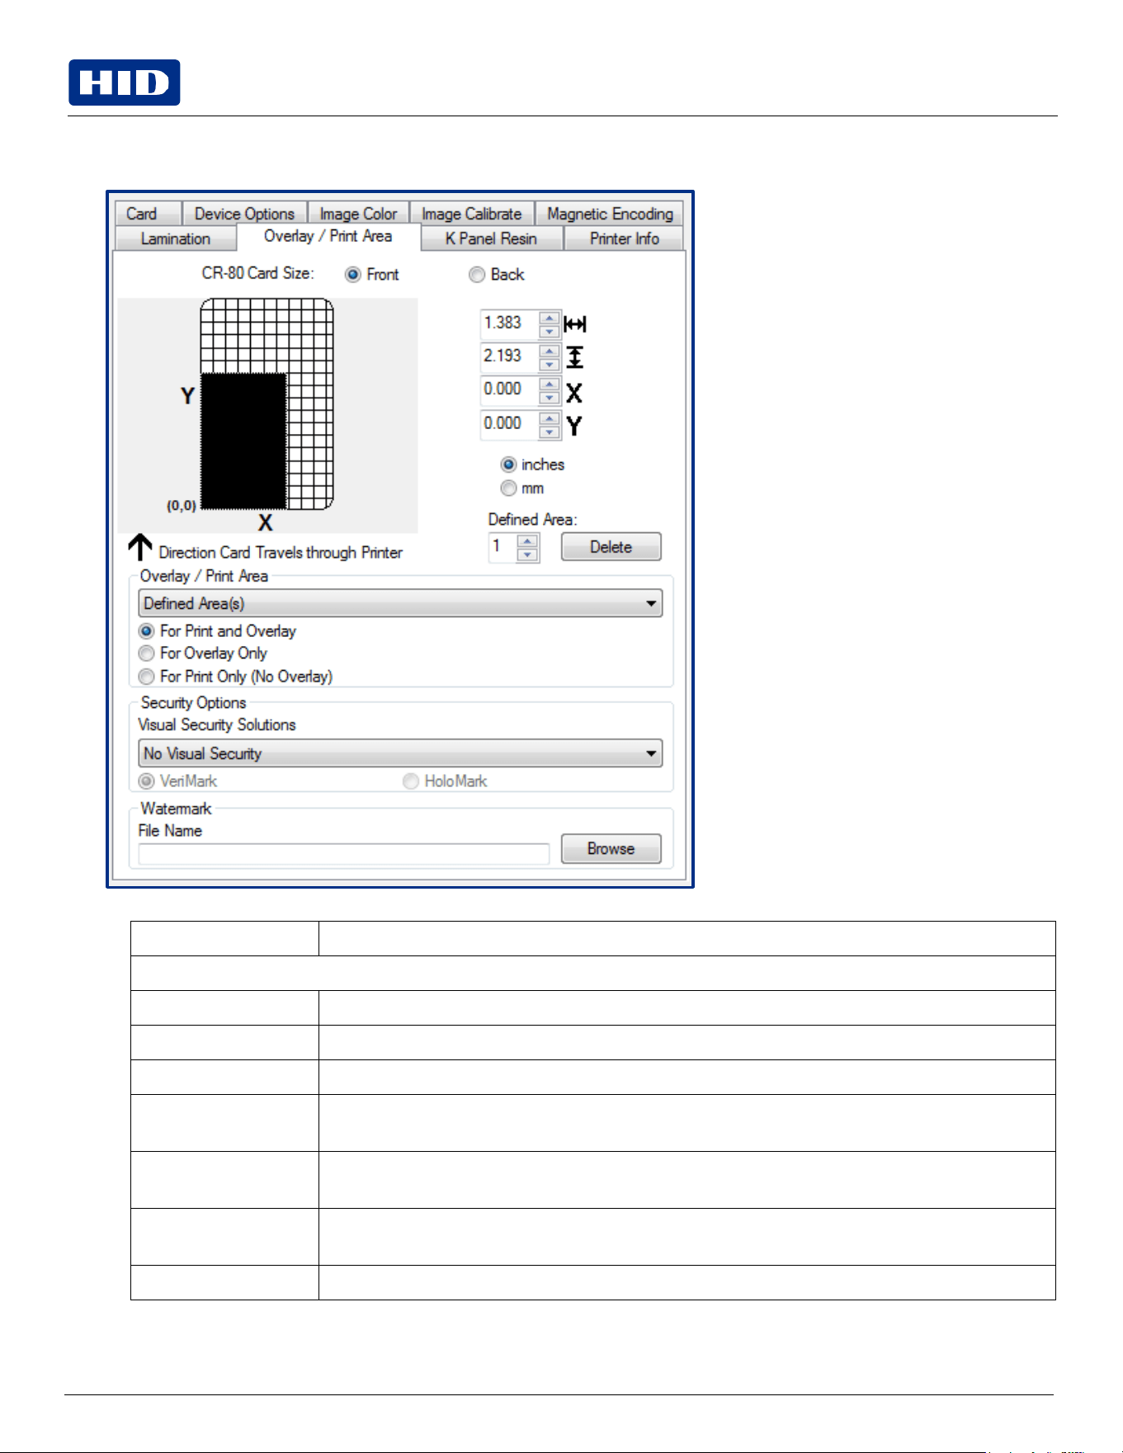Select the HoloMark radio button

(x=411, y=781)
